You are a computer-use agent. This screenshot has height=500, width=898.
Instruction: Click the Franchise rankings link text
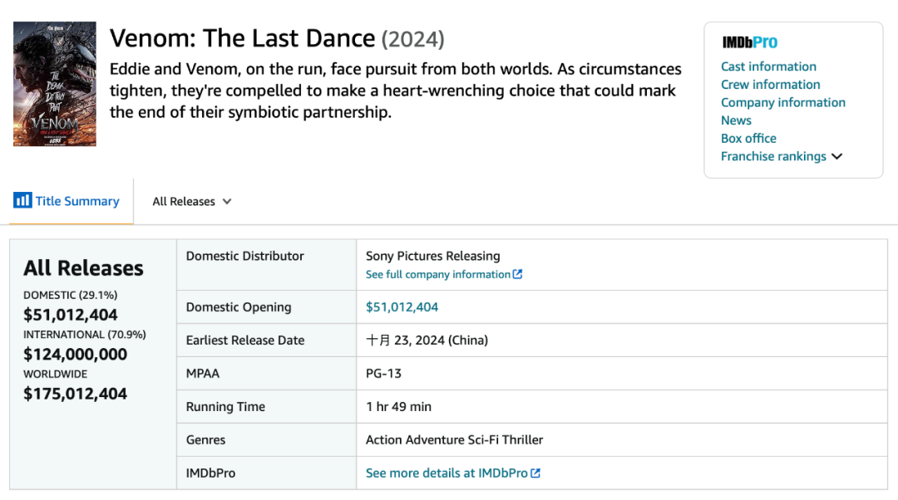[773, 156]
